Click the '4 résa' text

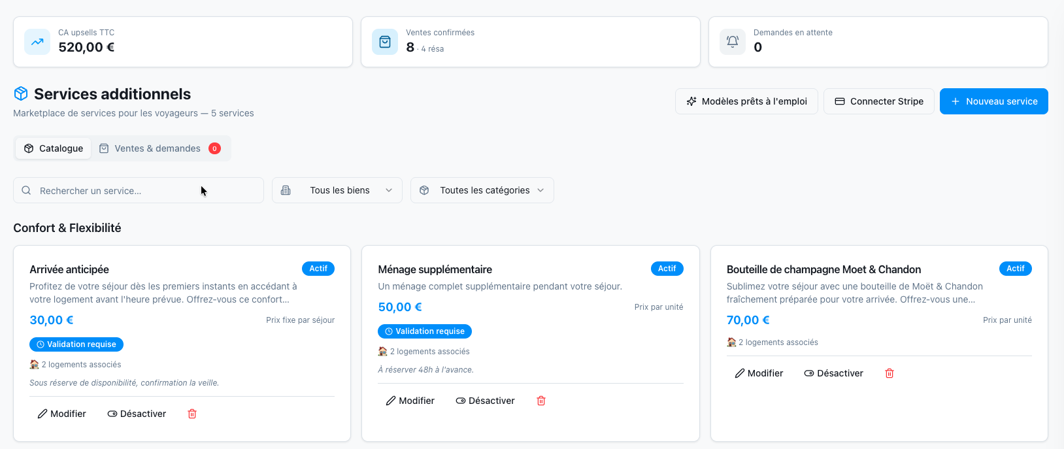(433, 49)
